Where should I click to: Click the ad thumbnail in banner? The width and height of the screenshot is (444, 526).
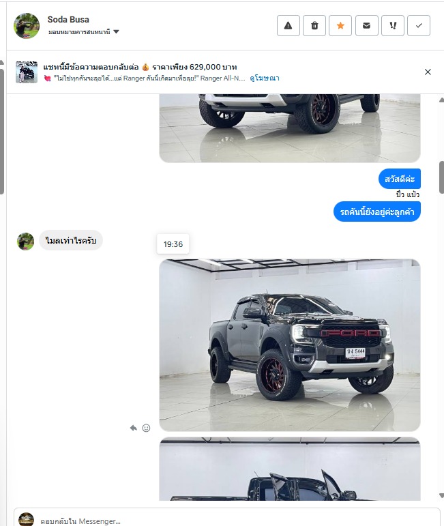[27, 72]
